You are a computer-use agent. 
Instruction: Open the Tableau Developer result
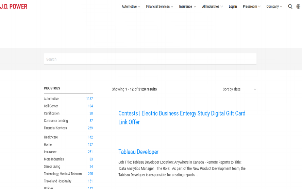138,152
